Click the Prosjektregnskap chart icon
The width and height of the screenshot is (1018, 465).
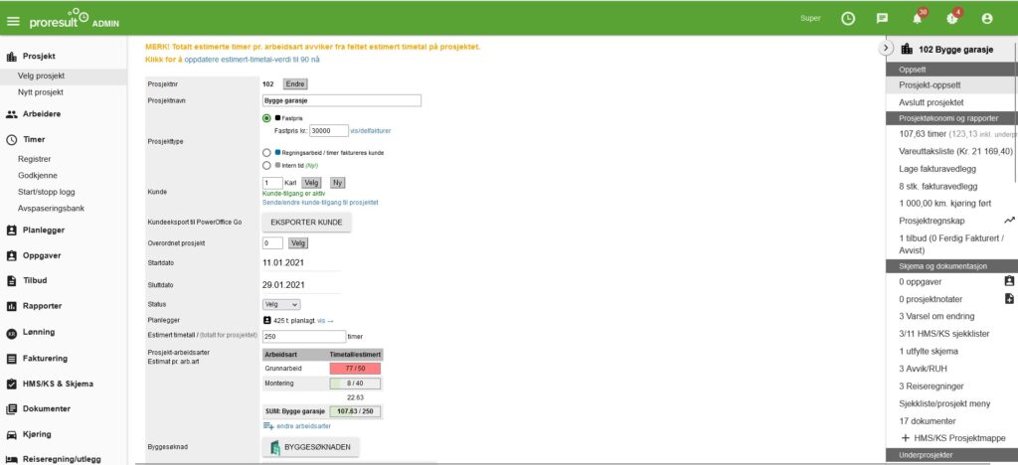(x=1009, y=220)
